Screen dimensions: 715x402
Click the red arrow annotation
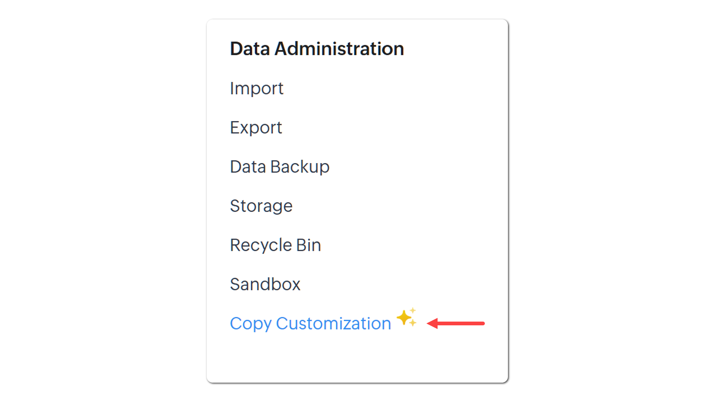pyautogui.click(x=455, y=323)
